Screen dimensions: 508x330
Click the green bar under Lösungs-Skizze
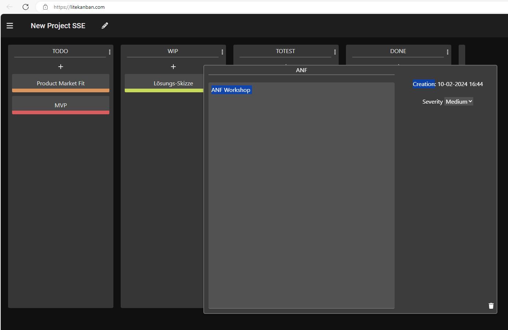(164, 90)
